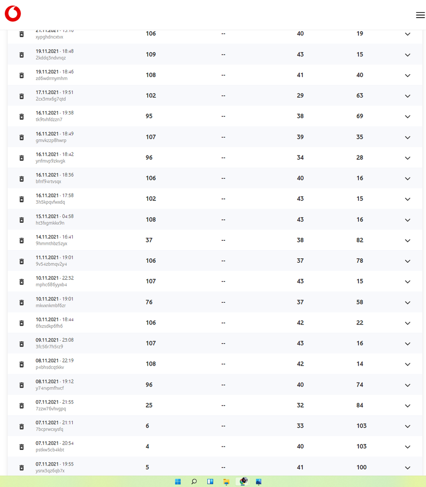Expand the gmvkzzp8hwrp result row

click(407, 137)
